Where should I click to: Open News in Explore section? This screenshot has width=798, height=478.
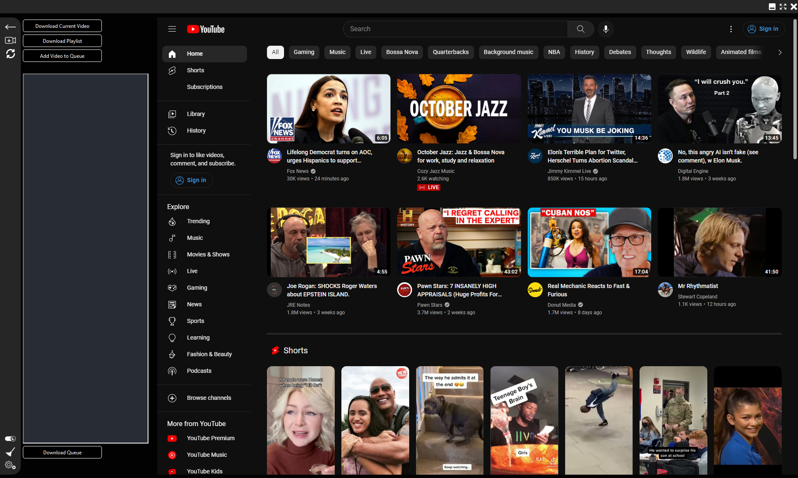pyautogui.click(x=205, y=304)
